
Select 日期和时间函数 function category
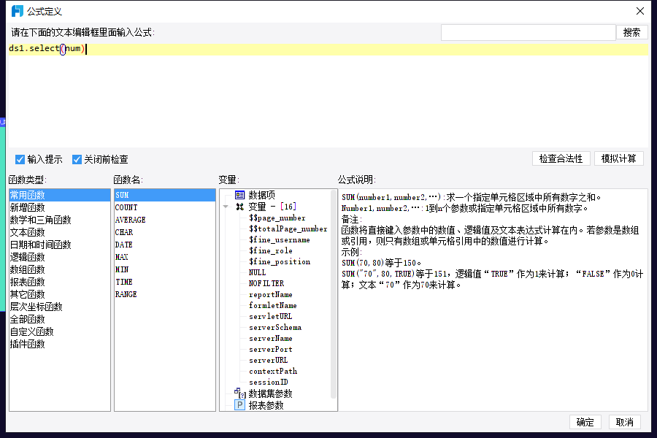[x=40, y=245]
